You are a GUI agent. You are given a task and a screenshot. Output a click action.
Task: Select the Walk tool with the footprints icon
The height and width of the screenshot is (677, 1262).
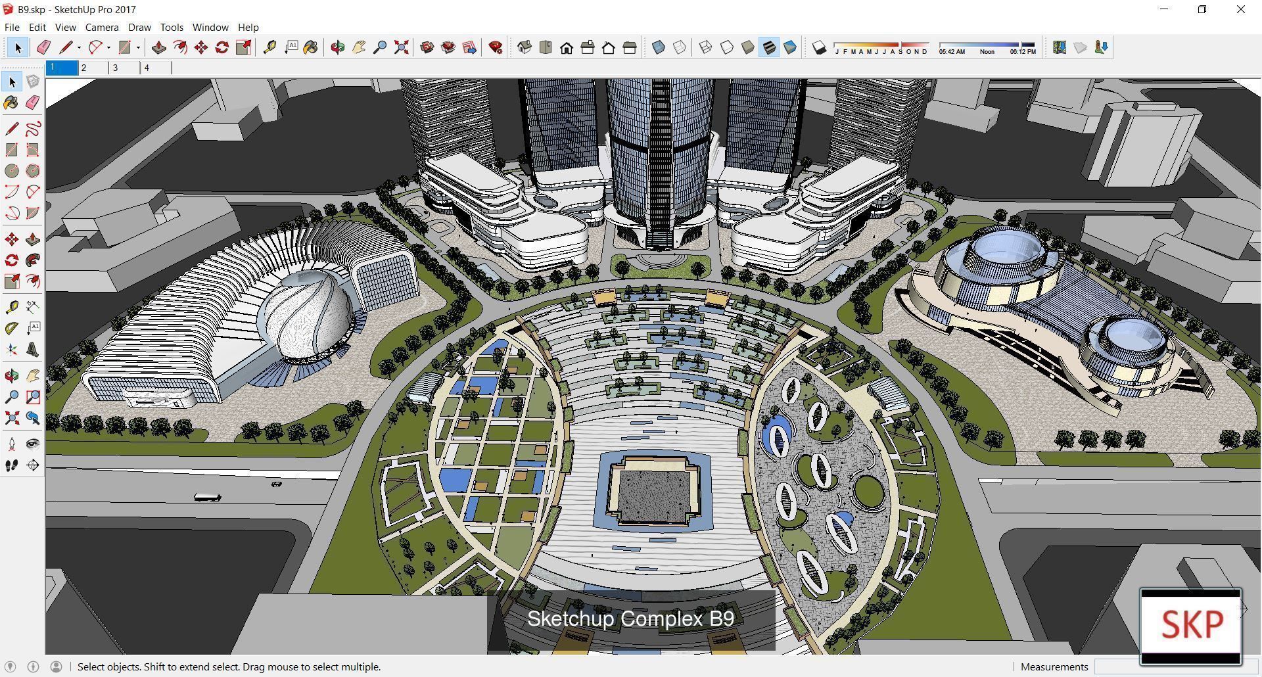click(12, 465)
